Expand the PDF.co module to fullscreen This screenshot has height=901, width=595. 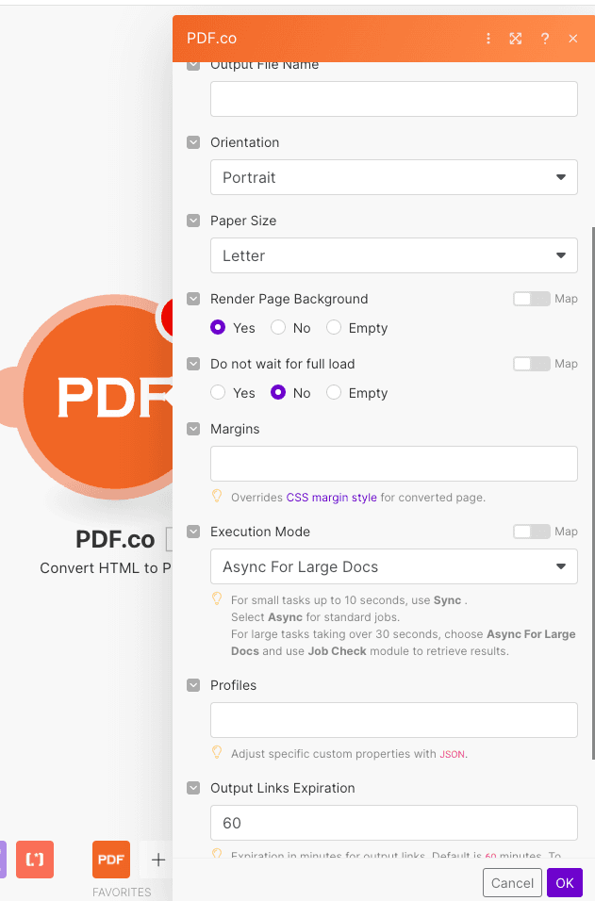(x=515, y=39)
